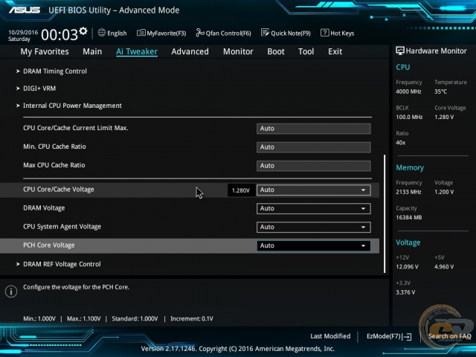Go to the Exit tab
Viewport: 476px width, 357px height.
(335, 51)
